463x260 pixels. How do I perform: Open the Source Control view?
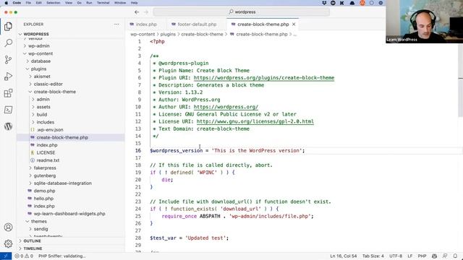click(8, 60)
